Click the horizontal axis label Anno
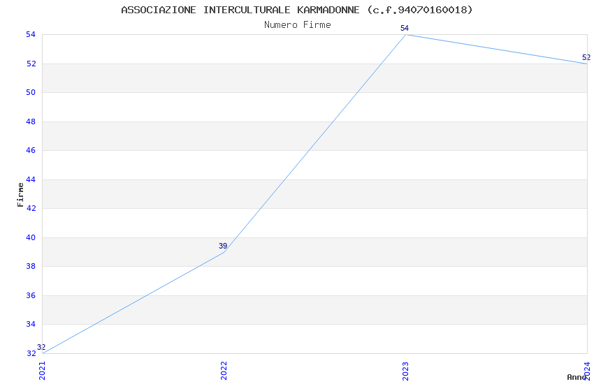Viewport: 594px width, 384px height. pyautogui.click(x=577, y=377)
